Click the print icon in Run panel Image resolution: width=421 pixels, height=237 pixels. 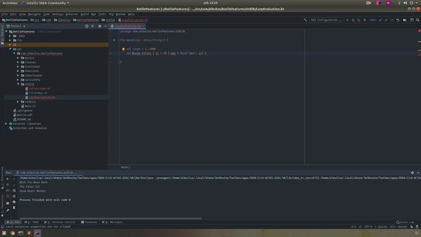pos(14,202)
